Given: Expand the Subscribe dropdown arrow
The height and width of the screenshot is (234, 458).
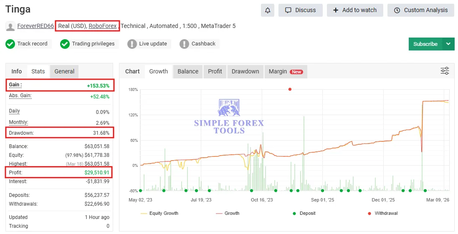Looking at the screenshot, I should click(448, 44).
